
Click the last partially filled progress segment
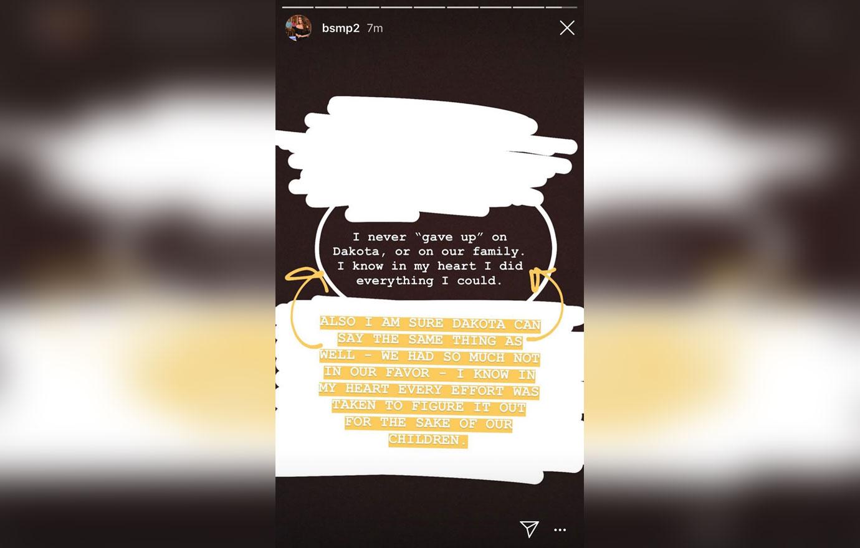tap(561, 7)
